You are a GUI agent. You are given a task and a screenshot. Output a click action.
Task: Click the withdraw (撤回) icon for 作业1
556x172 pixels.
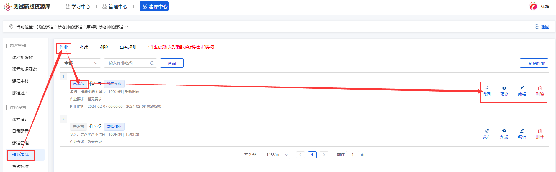click(486, 88)
